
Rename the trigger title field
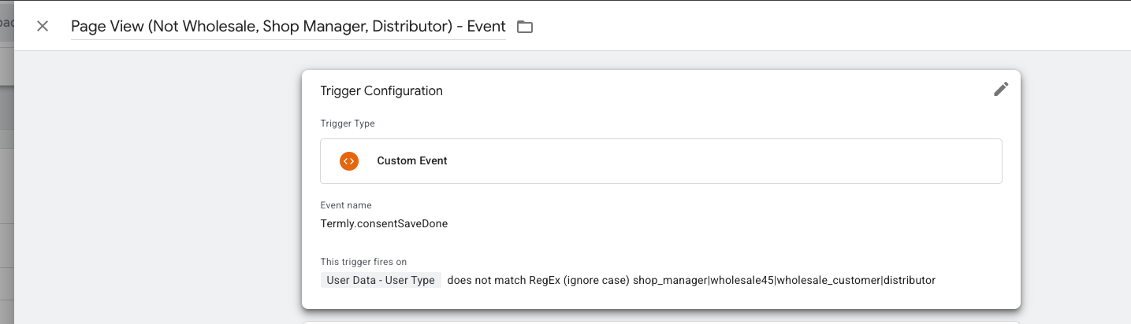coord(288,26)
